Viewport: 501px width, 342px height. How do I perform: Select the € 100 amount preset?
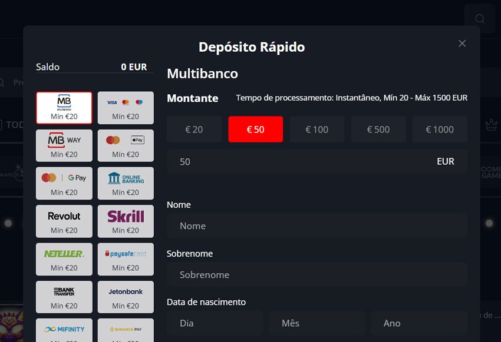[317, 130]
